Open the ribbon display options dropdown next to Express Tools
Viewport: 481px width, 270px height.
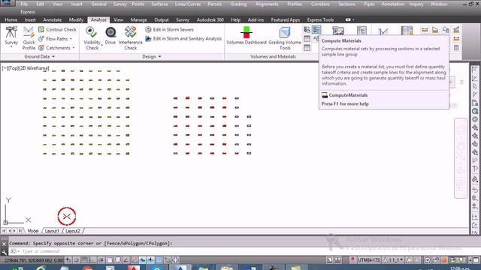coord(349,19)
